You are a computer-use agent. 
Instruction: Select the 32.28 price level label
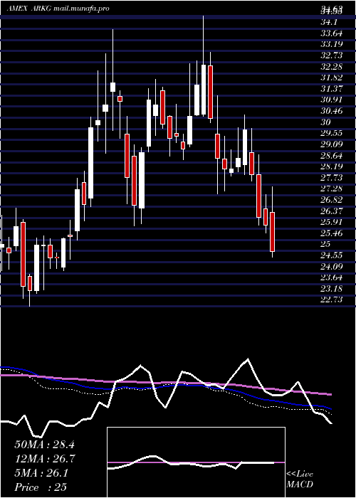pos(332,67)
